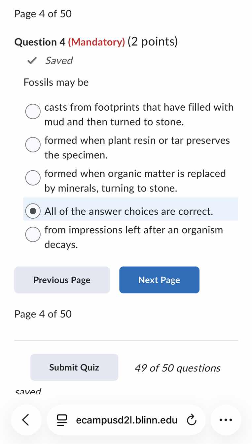Viewport: 252px width, 444px height.
Task: Open the more options ellipsis menu
Action: click(x=226, y=420)
